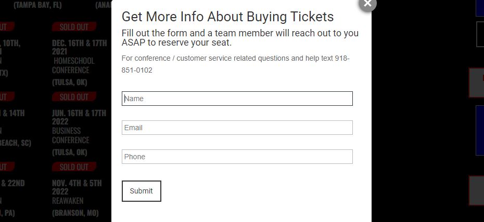Open the Homeschool Conference listing

point(74,65)
